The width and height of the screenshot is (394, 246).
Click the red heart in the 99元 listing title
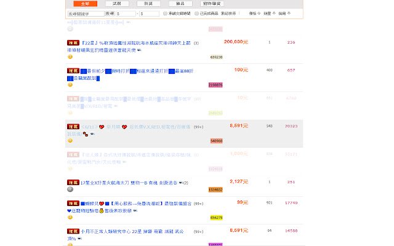pyautogui.click(x=102, y=204)
